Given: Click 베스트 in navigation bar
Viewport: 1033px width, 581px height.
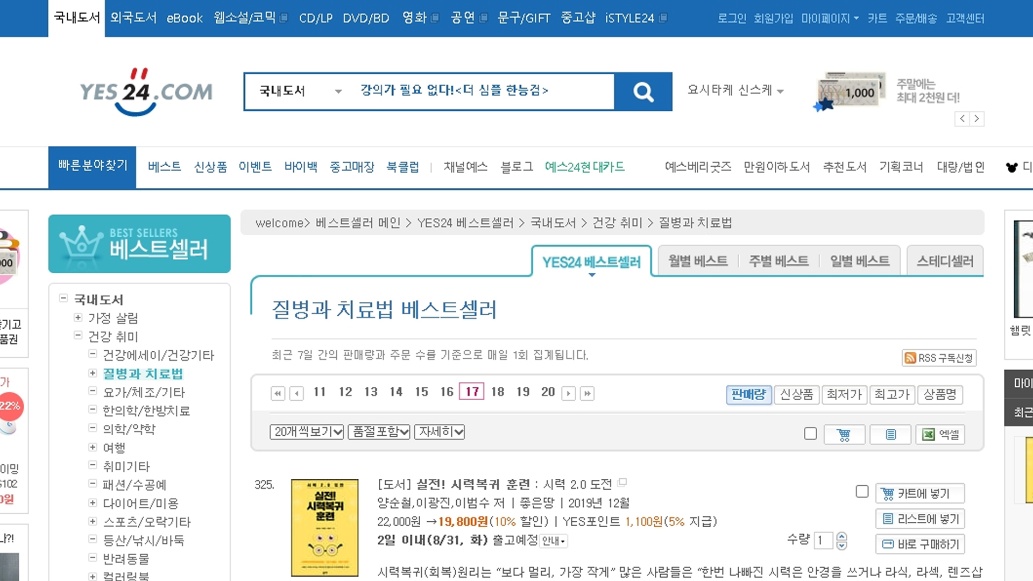Looking at the screenshot, I should click(x=164, y=167).
